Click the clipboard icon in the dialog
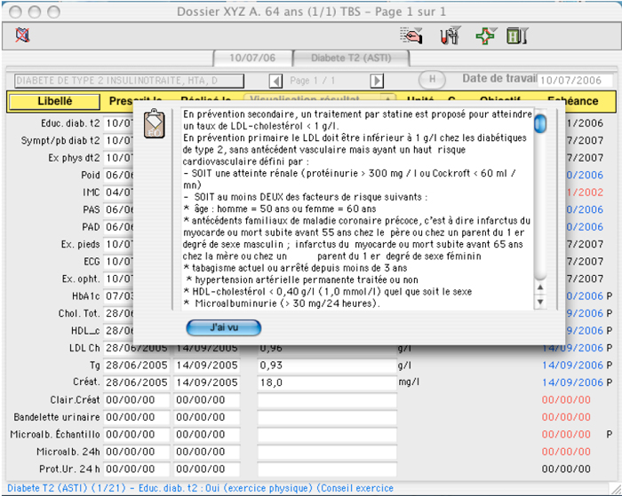622x496 pixels. pos(154,124)
